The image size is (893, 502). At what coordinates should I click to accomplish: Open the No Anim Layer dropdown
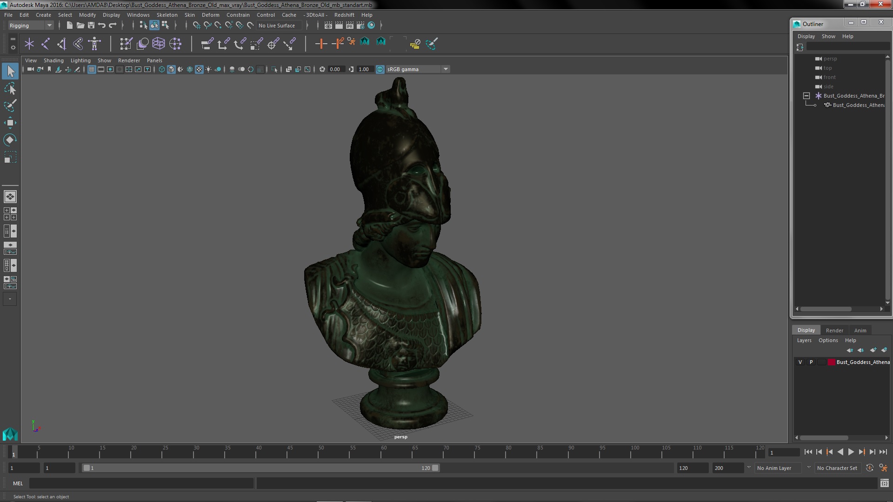point(778,468)
